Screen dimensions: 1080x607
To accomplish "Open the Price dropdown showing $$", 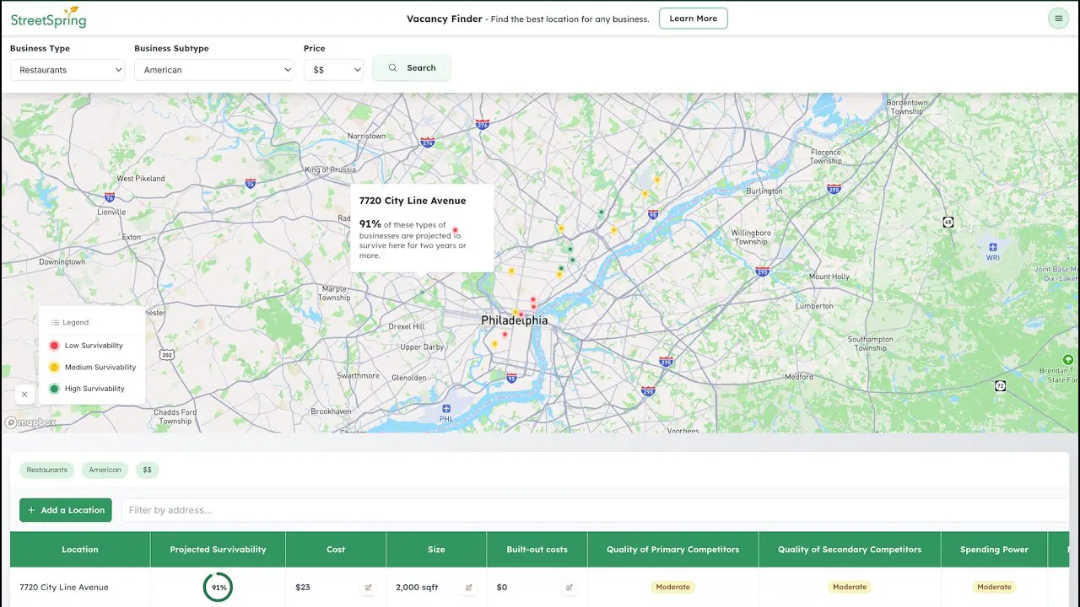I will 333,70.
